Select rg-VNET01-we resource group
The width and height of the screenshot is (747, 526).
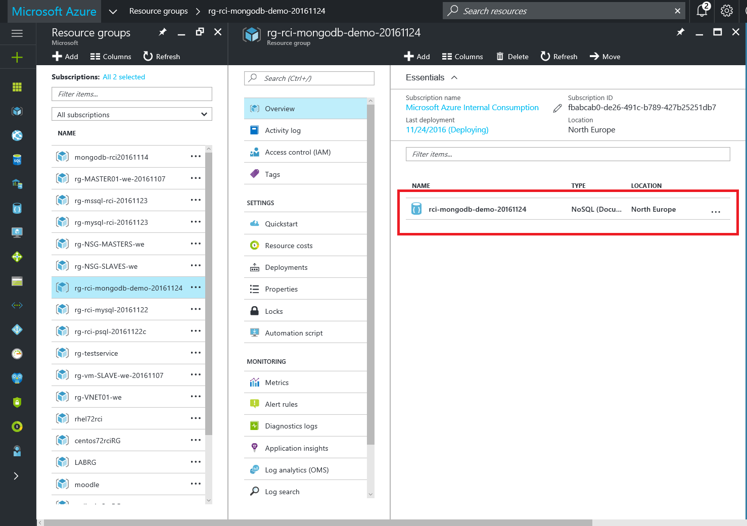(128, 397)
